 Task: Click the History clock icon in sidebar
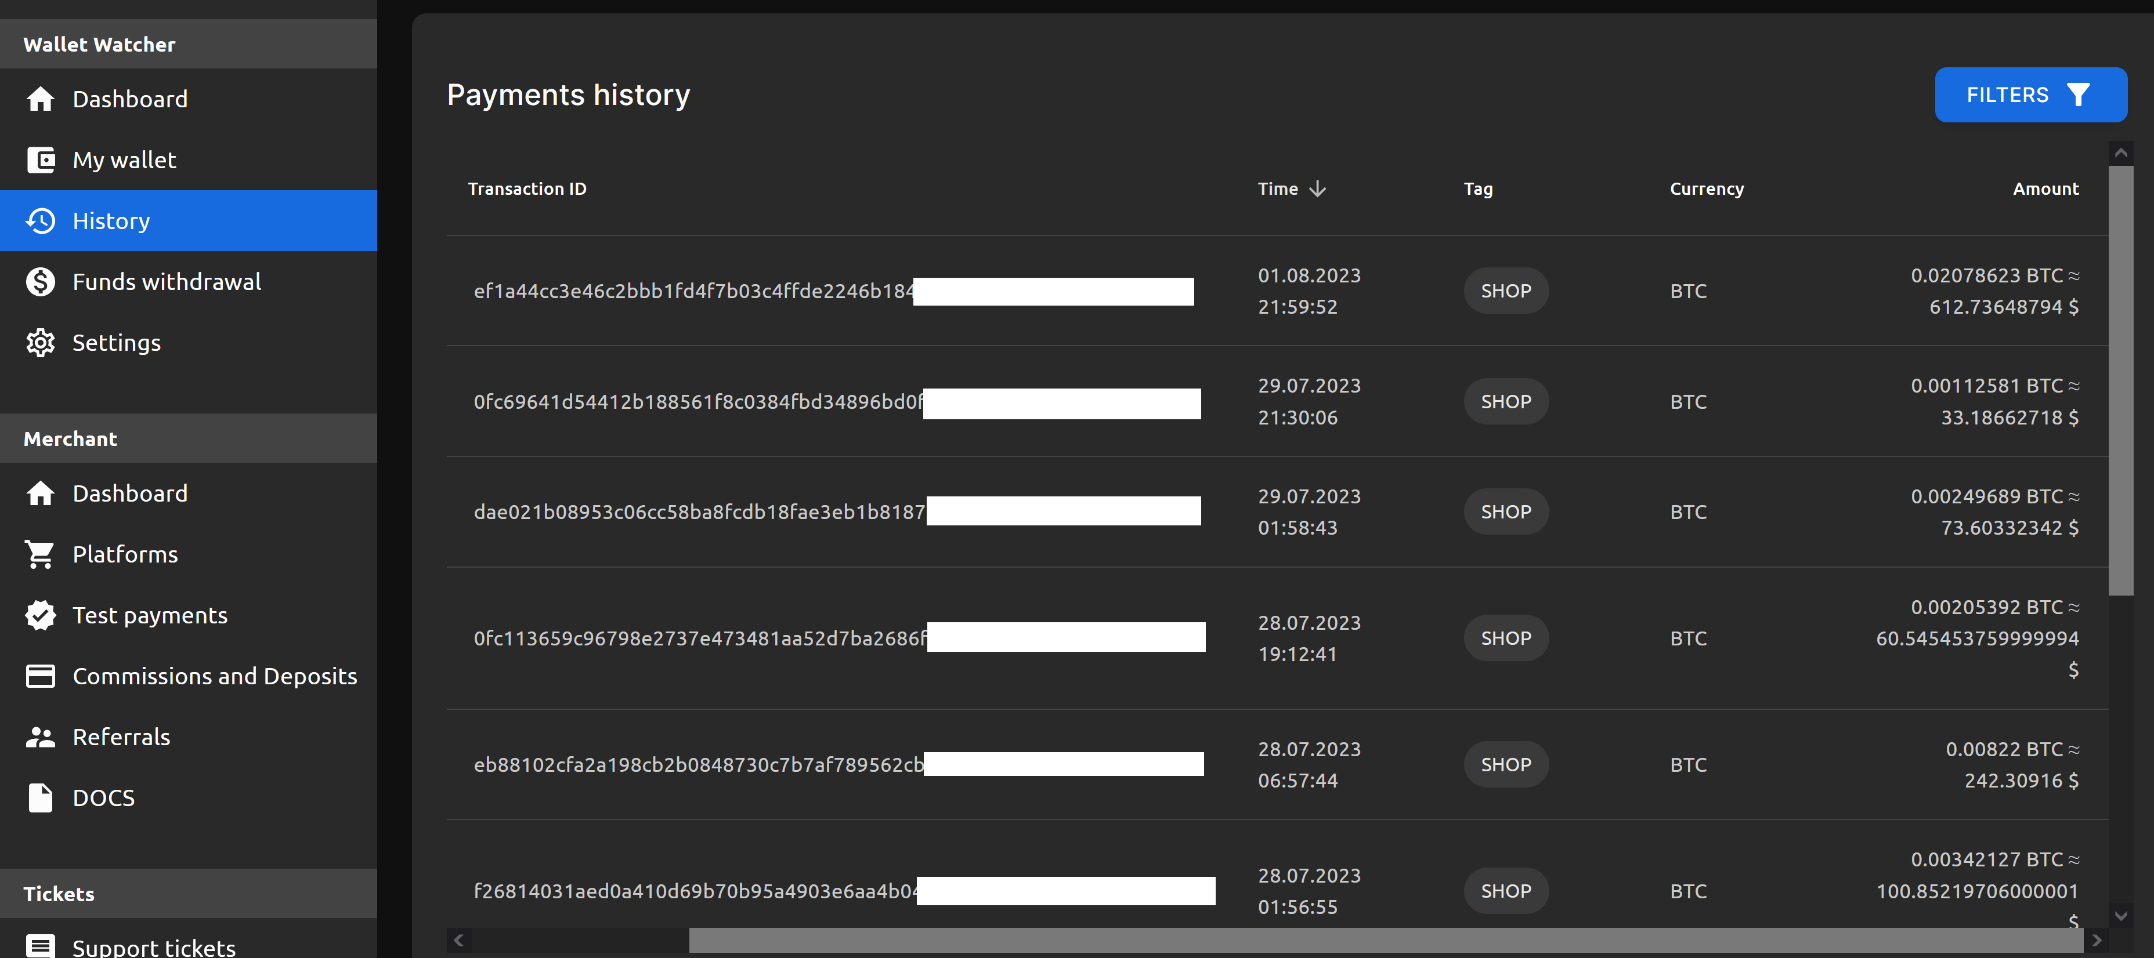pos(40,221)
